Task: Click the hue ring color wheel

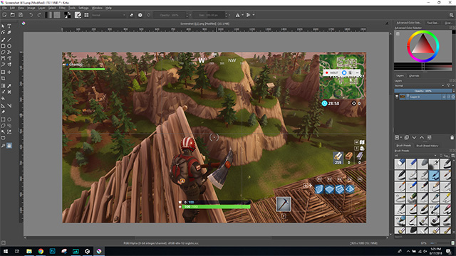Action: [x=423, y=46]
